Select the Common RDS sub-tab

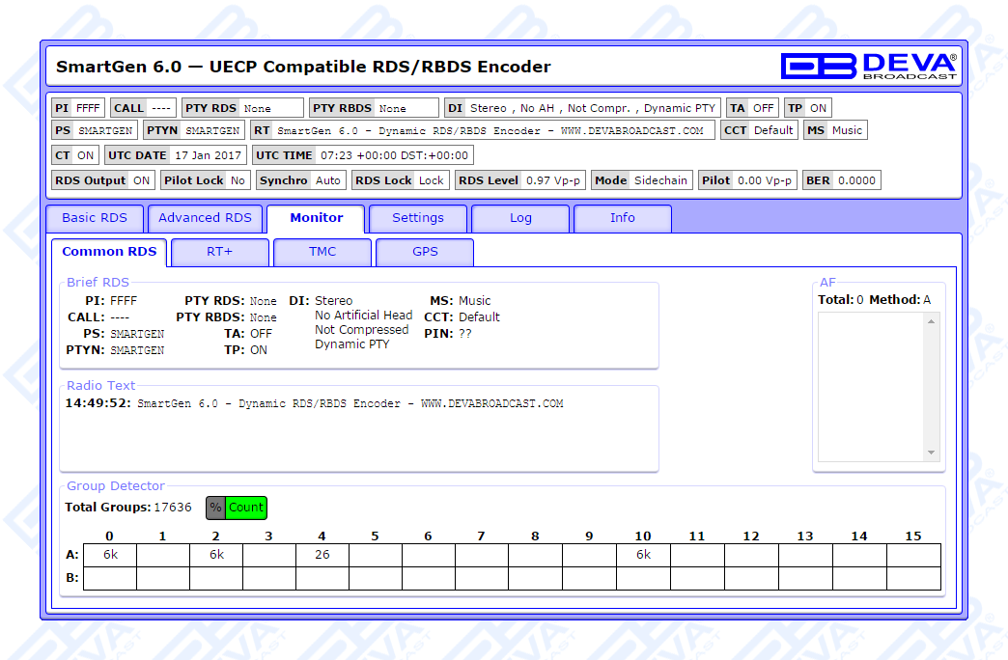[x=109, y=252]
